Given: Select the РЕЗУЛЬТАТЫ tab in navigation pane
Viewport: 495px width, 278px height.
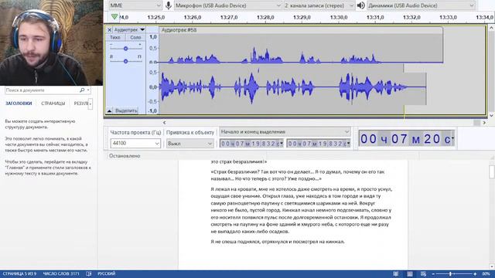Looking at the screenshot, I should (x=81, y=103).
